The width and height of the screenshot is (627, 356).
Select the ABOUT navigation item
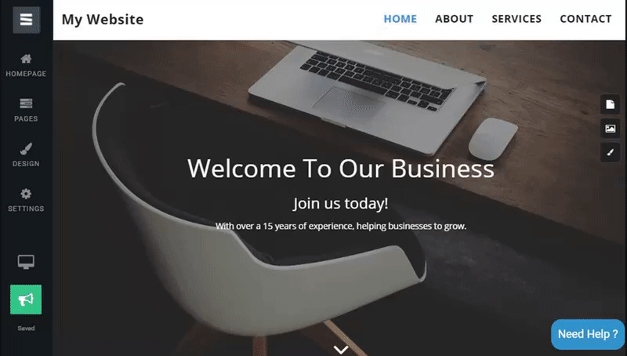tap(455, 19)
